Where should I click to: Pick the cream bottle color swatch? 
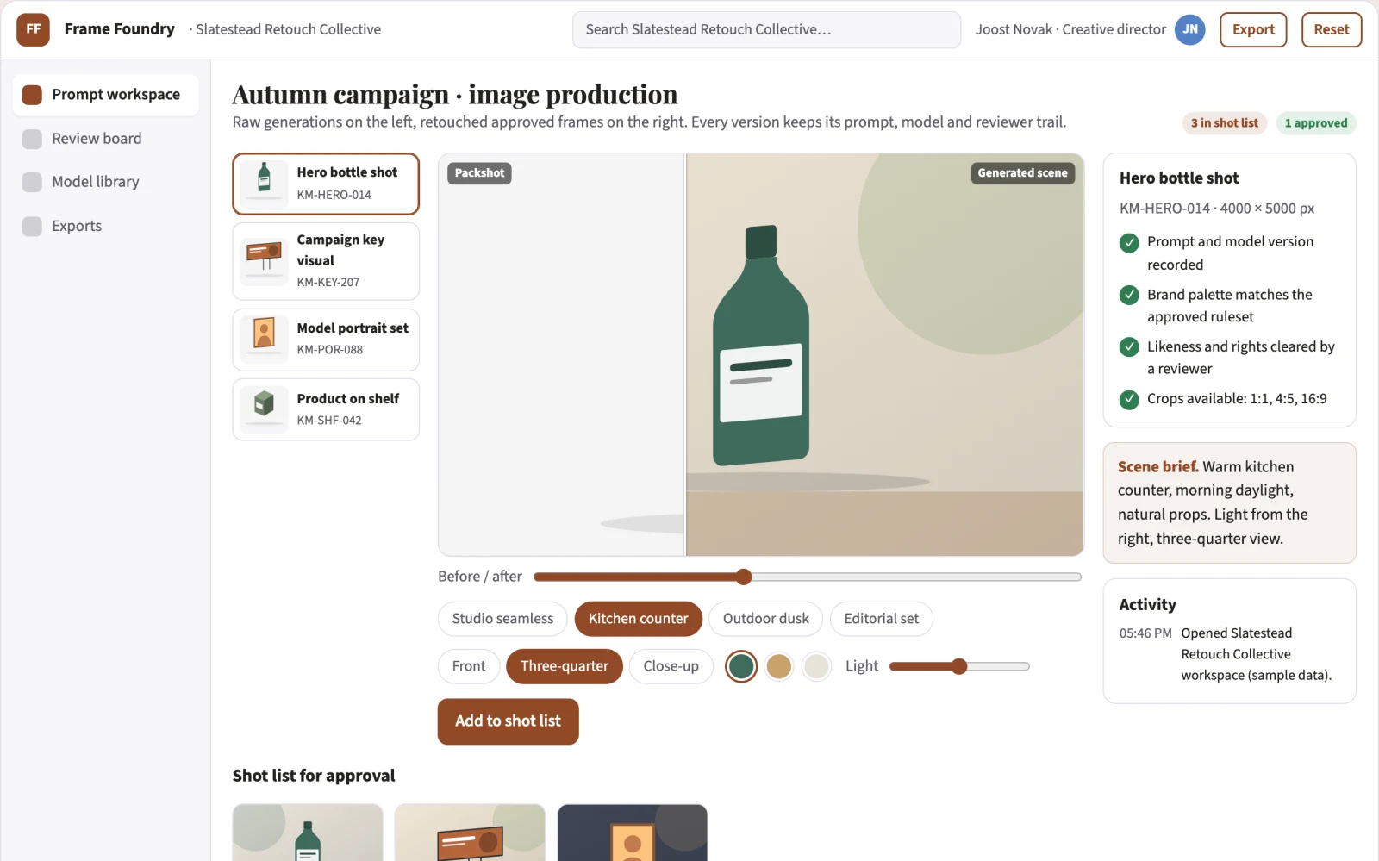click(816, 666)
